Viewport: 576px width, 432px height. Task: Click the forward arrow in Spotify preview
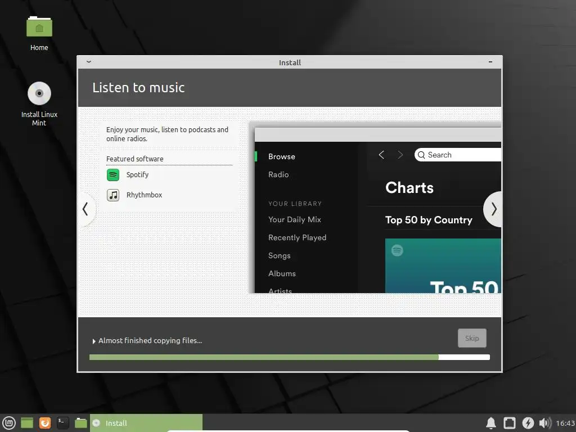(400, 155)
